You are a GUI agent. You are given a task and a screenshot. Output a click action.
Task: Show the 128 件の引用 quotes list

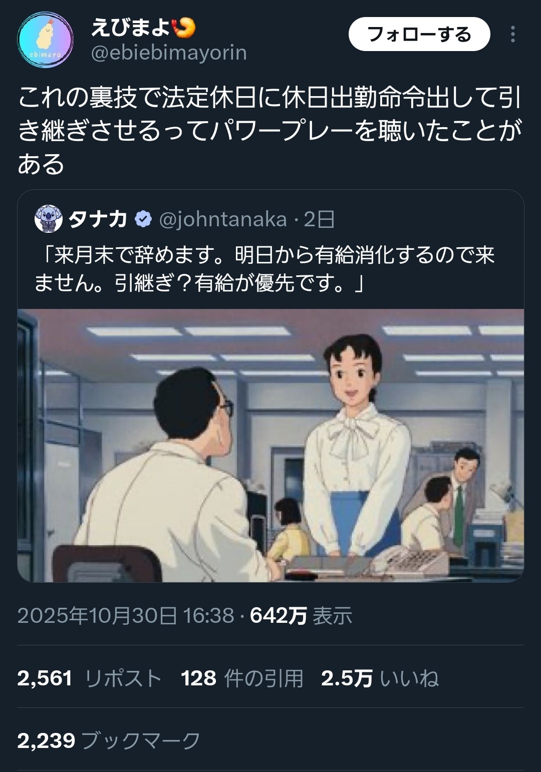point(242,678)
